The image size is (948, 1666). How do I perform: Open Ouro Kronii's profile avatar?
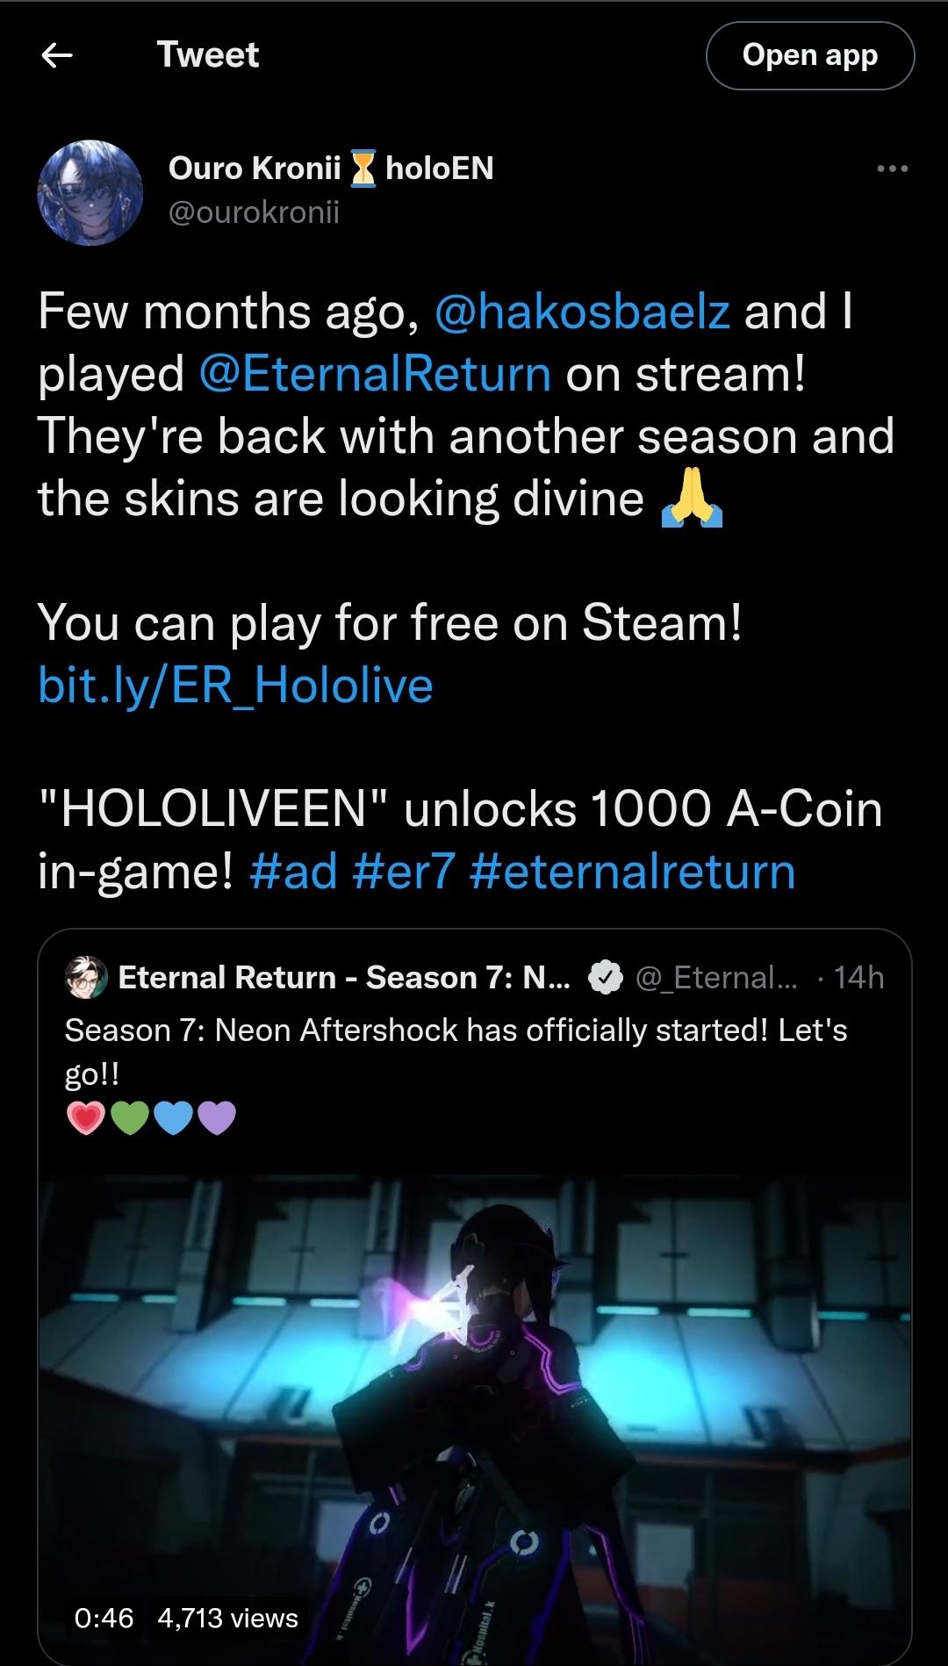pos(90,192)
